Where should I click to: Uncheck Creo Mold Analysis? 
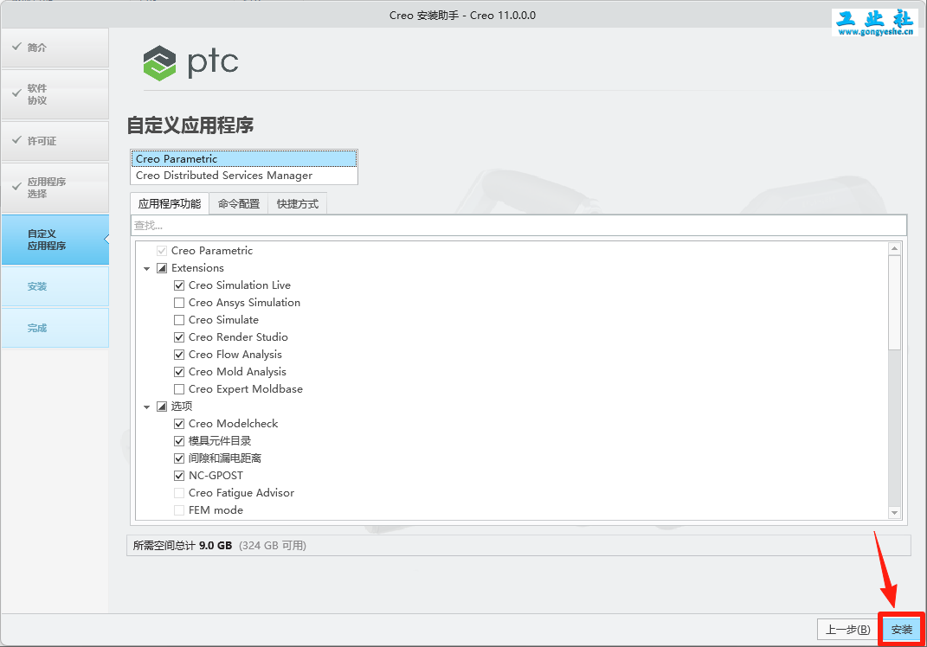click(x=179, y=372)
